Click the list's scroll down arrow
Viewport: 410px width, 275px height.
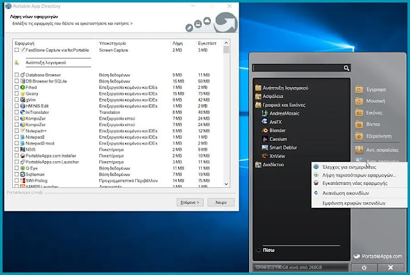pos(226,184)
